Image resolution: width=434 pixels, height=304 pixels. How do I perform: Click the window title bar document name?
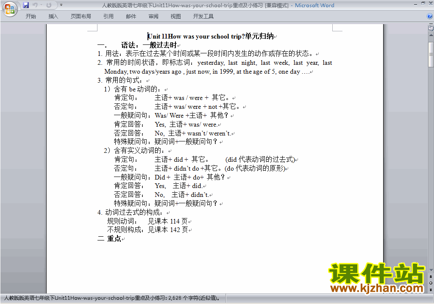click(182, 5)
